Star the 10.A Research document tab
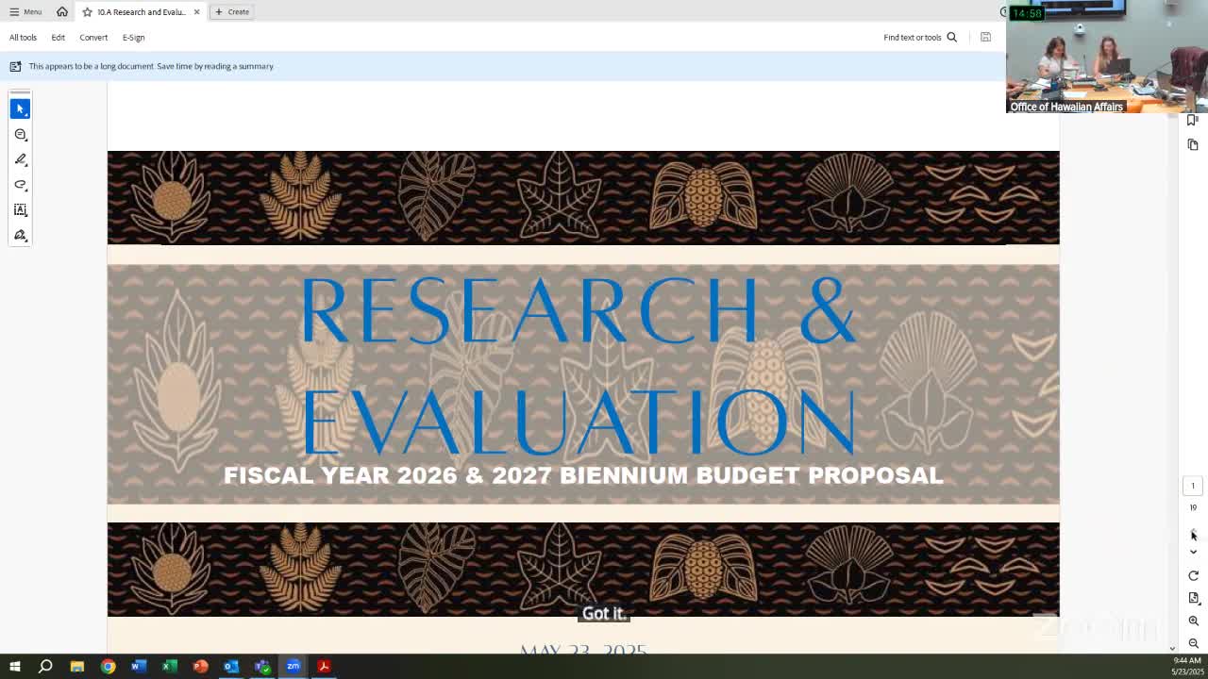 (x=87, y=12)
